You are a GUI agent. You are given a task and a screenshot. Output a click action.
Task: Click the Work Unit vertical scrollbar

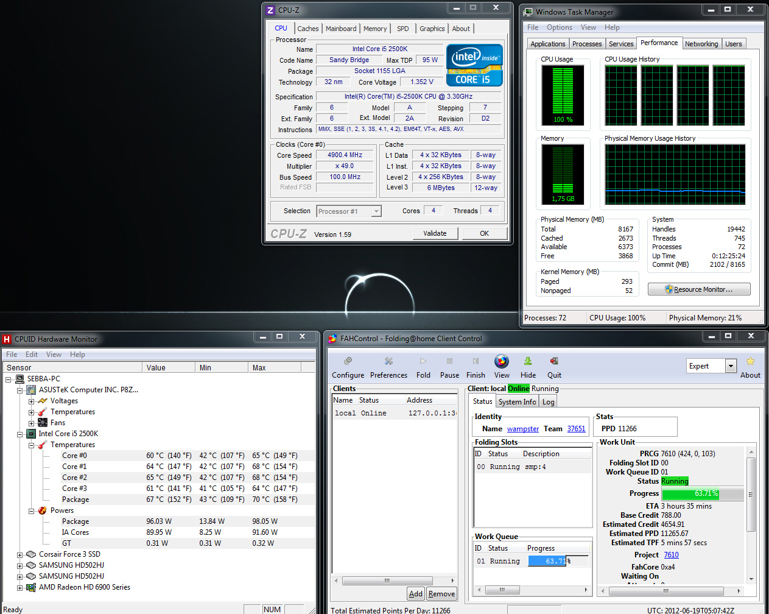coord(751,515)
